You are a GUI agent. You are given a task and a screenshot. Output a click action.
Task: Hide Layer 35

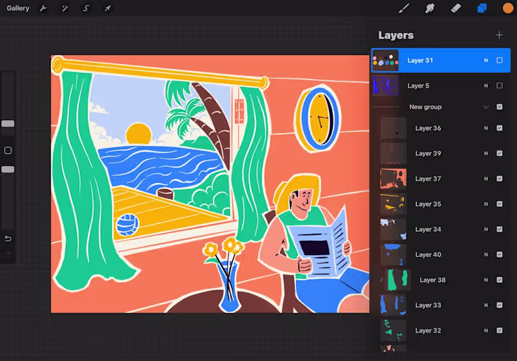pos(500,204)
